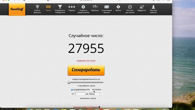Image resolution: width=195 pixels, height=110 pixels.
Task: Open Чек-лист дел жизни section
Action: pyautogui.click(x=130, y=9)
